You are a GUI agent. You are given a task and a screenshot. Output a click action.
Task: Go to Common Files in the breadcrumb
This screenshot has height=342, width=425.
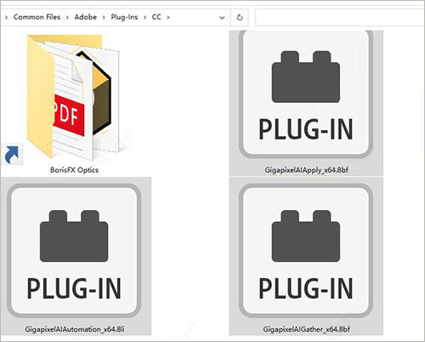37,17
